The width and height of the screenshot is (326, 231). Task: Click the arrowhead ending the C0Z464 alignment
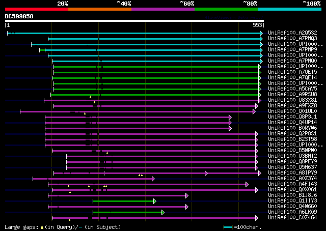(x=257, y=218)
